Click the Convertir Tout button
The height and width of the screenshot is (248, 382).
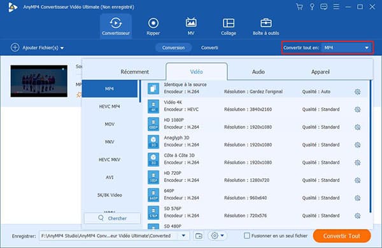point(342,236)
